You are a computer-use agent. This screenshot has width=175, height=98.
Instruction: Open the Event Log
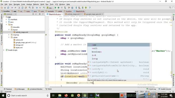151,89
